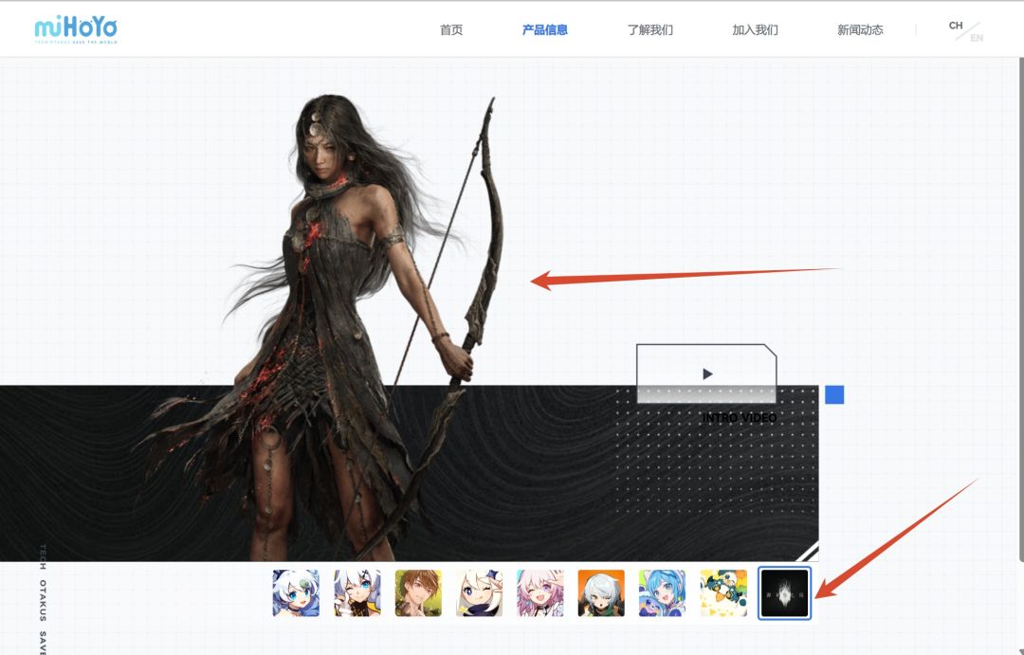Select the brown-haired male character game icon
1024x655 pixels.
click(418, 593)
